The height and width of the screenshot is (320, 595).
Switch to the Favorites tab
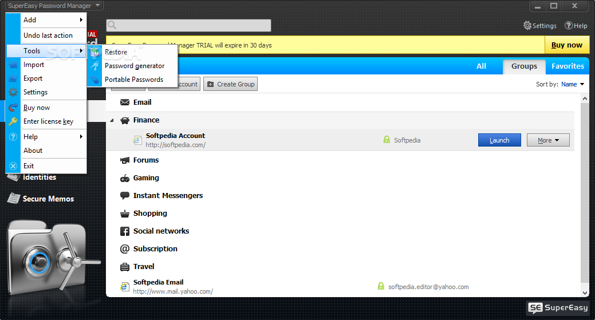(568, 66)
